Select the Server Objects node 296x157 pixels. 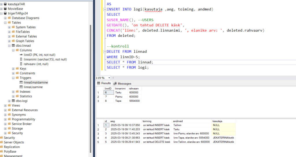14,142
